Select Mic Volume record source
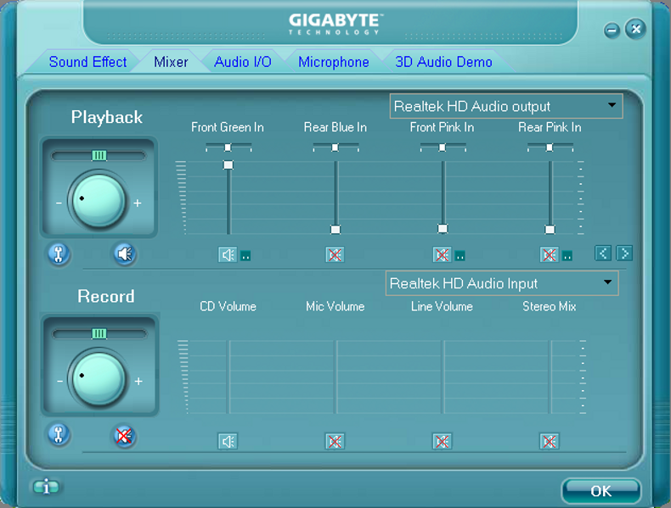The height and width of the screenshot is (508, 671). click(x=335, y=441)
